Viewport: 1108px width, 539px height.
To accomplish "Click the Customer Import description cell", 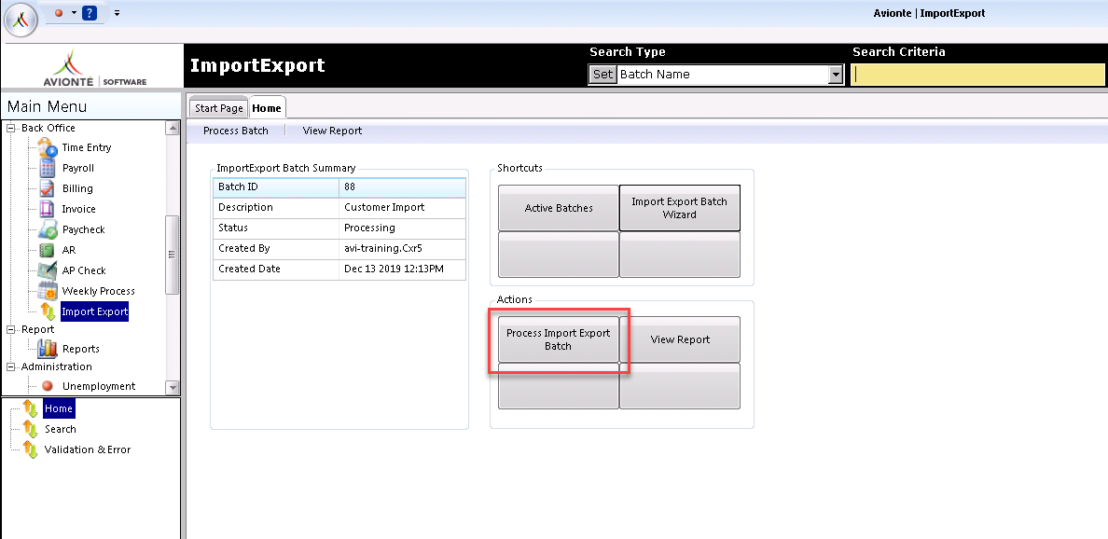I will (402, 208).
